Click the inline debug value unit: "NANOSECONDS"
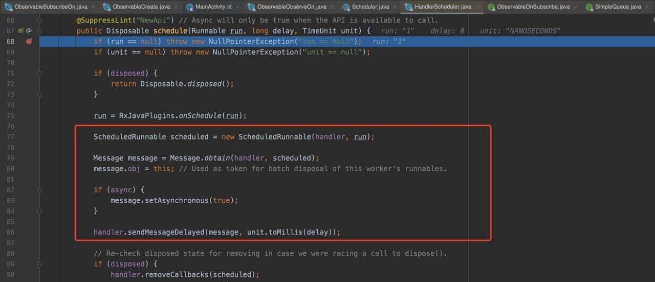 tap(520, 31)
